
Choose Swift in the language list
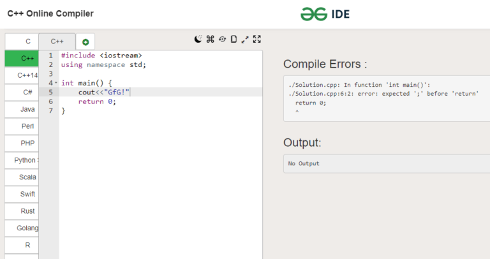[x=22, y=194]
